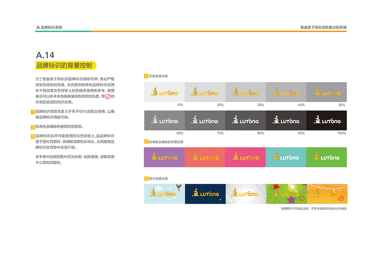This screenshot has height=272, width=382.
Task: Select the 80% gray swatch with white logo
Action: click(246, 120)
